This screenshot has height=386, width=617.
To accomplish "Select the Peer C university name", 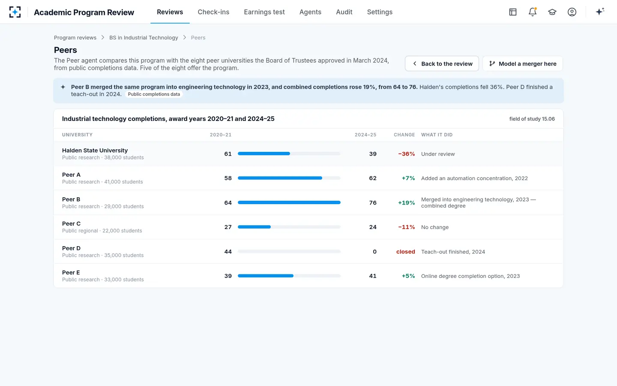I will [71, 224].
